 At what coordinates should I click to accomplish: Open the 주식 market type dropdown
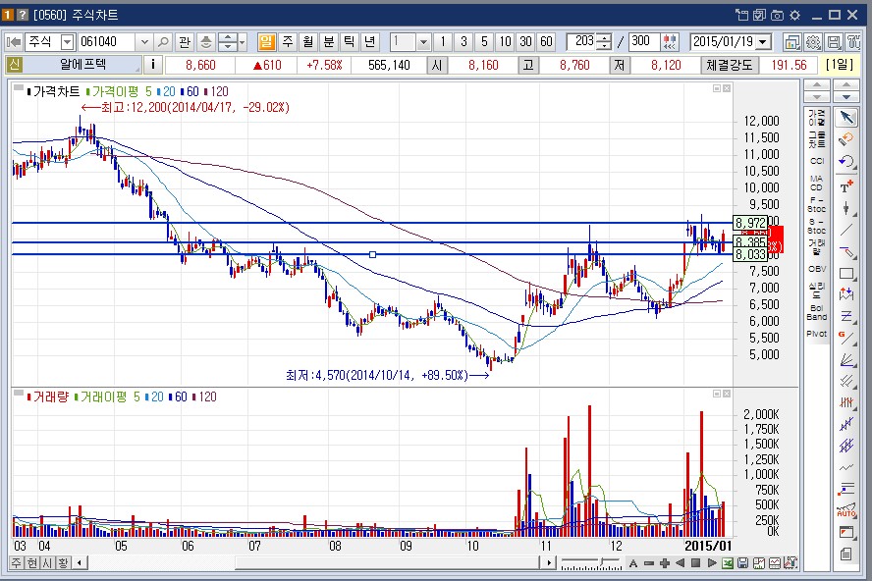coord(68,41)
